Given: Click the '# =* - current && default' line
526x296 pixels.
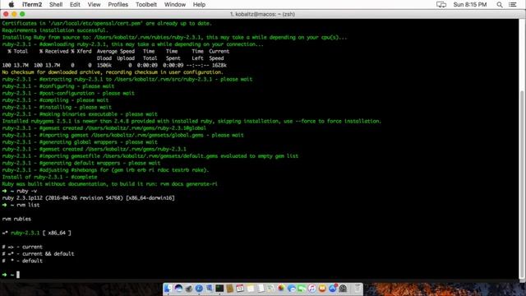Looking at the screenshot, I should point(39,254).
